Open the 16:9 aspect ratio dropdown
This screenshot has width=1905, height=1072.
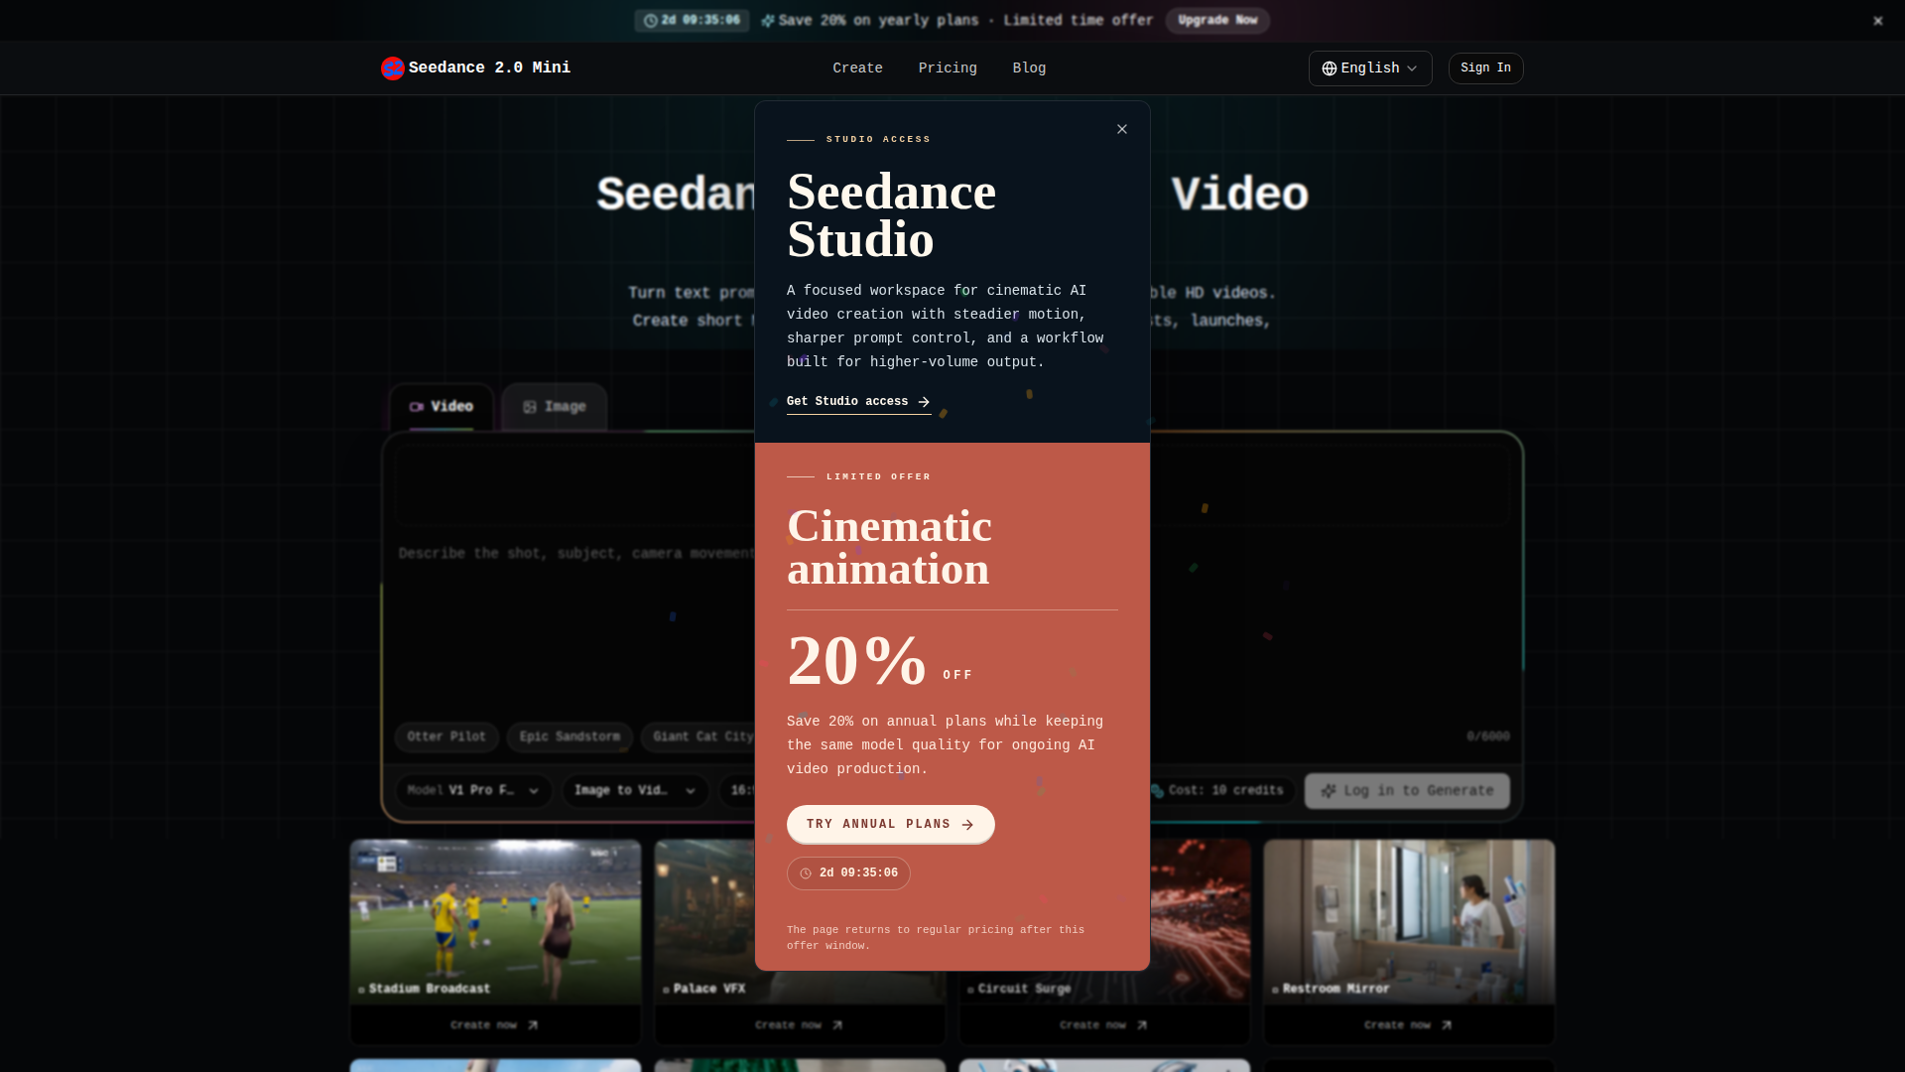(738, 791)
